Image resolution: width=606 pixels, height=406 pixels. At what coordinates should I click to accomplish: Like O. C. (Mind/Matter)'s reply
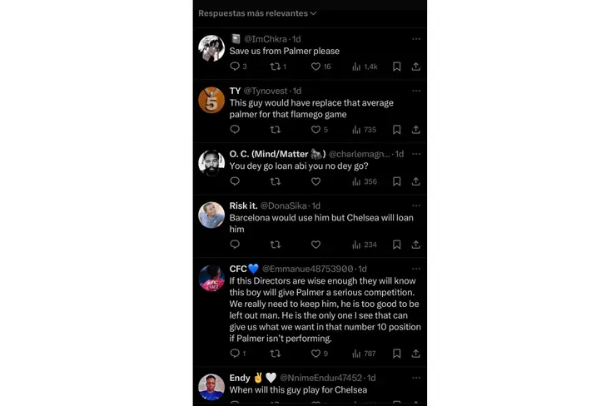pyautogui.click(x=315, y=181)
